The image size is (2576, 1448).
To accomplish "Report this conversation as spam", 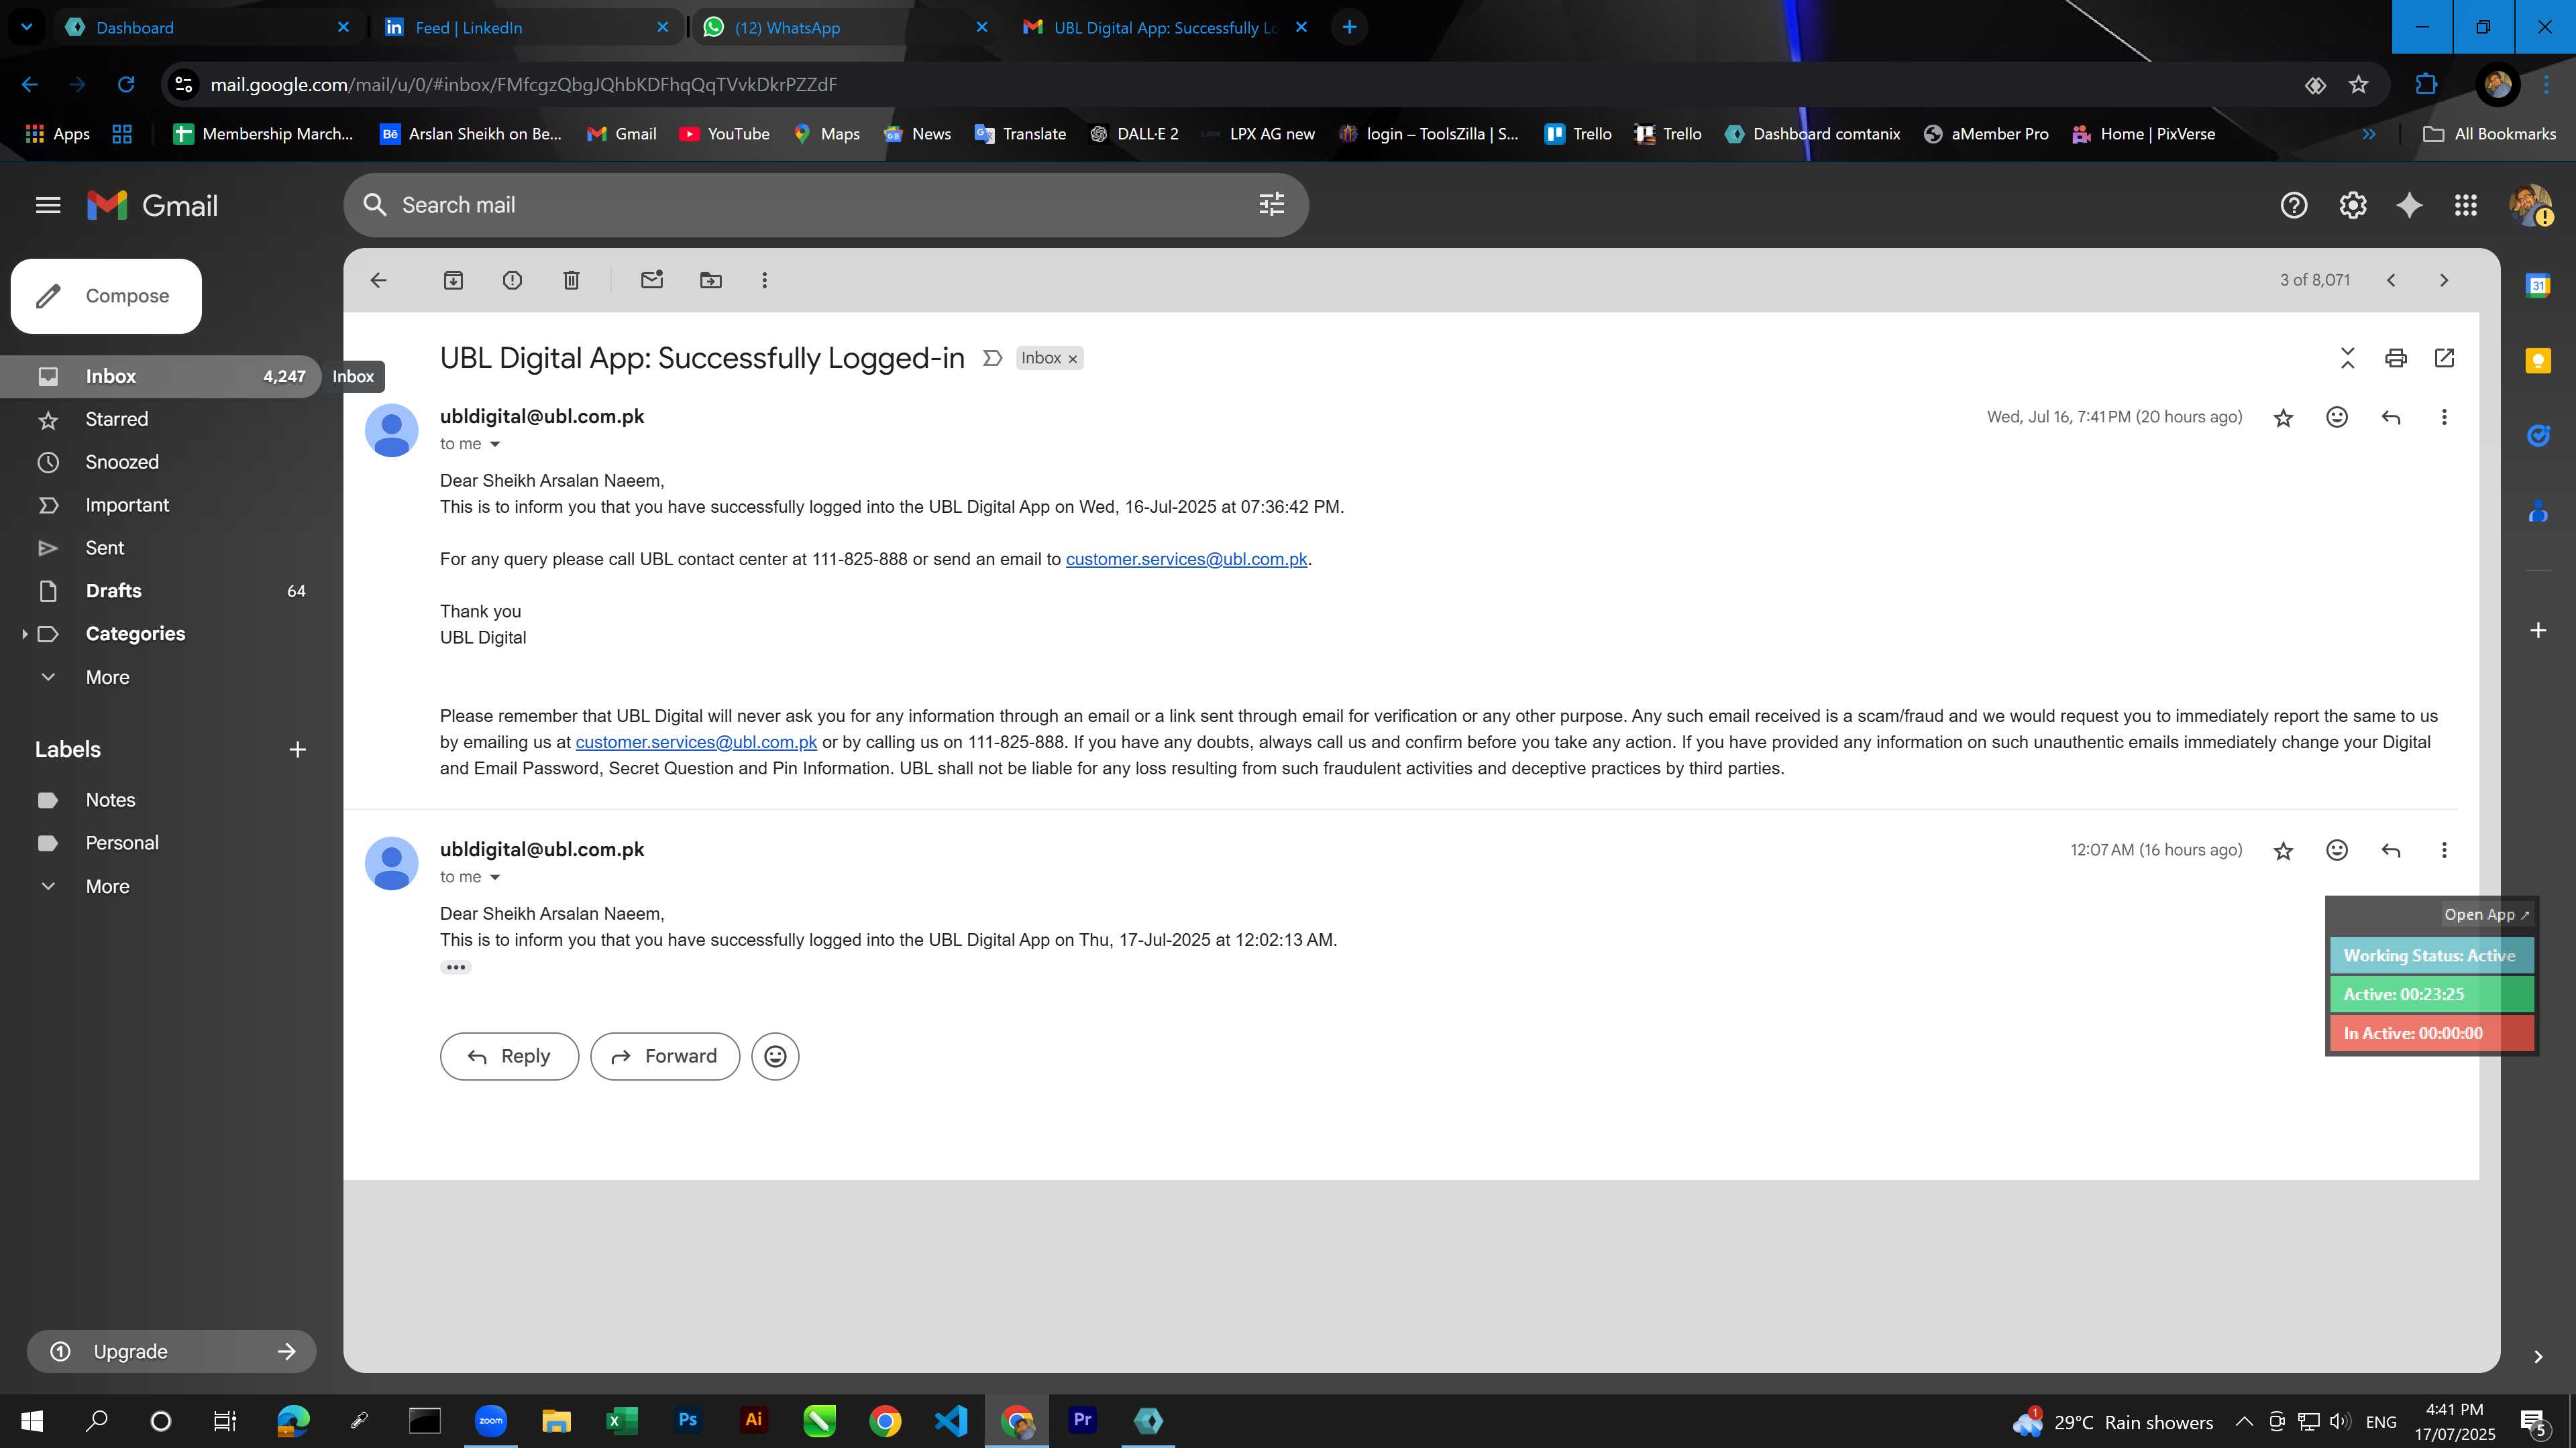I will [512, 281].
